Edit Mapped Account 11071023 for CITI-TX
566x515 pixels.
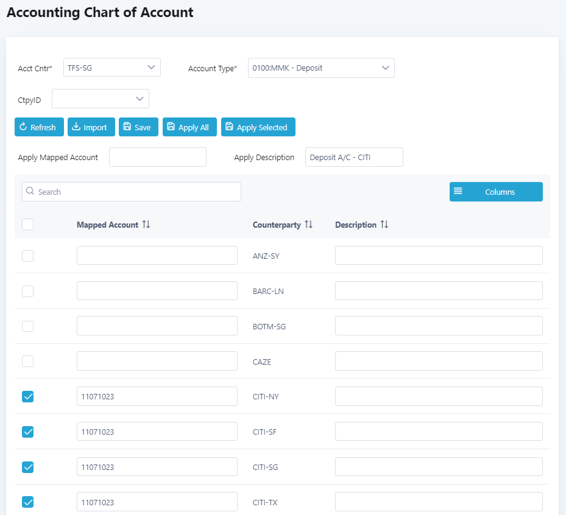pos(157,502)
